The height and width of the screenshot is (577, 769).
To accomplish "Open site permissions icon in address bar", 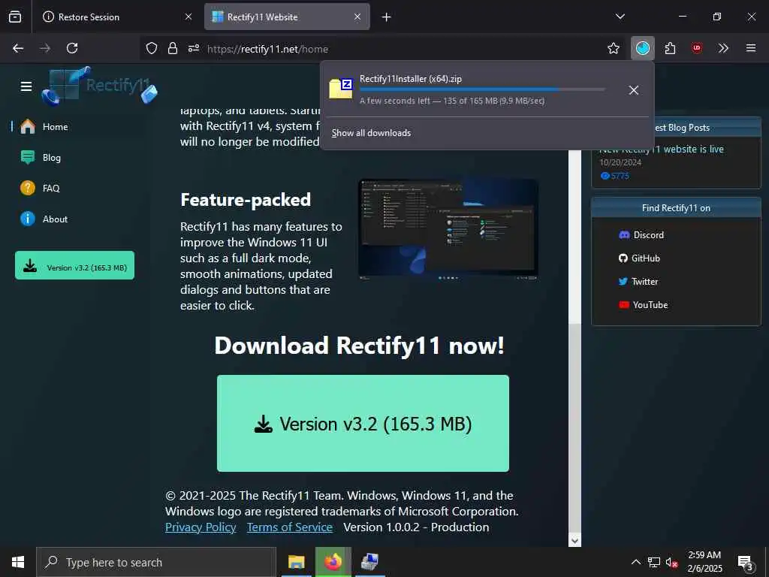I will (x=194, y=48).
